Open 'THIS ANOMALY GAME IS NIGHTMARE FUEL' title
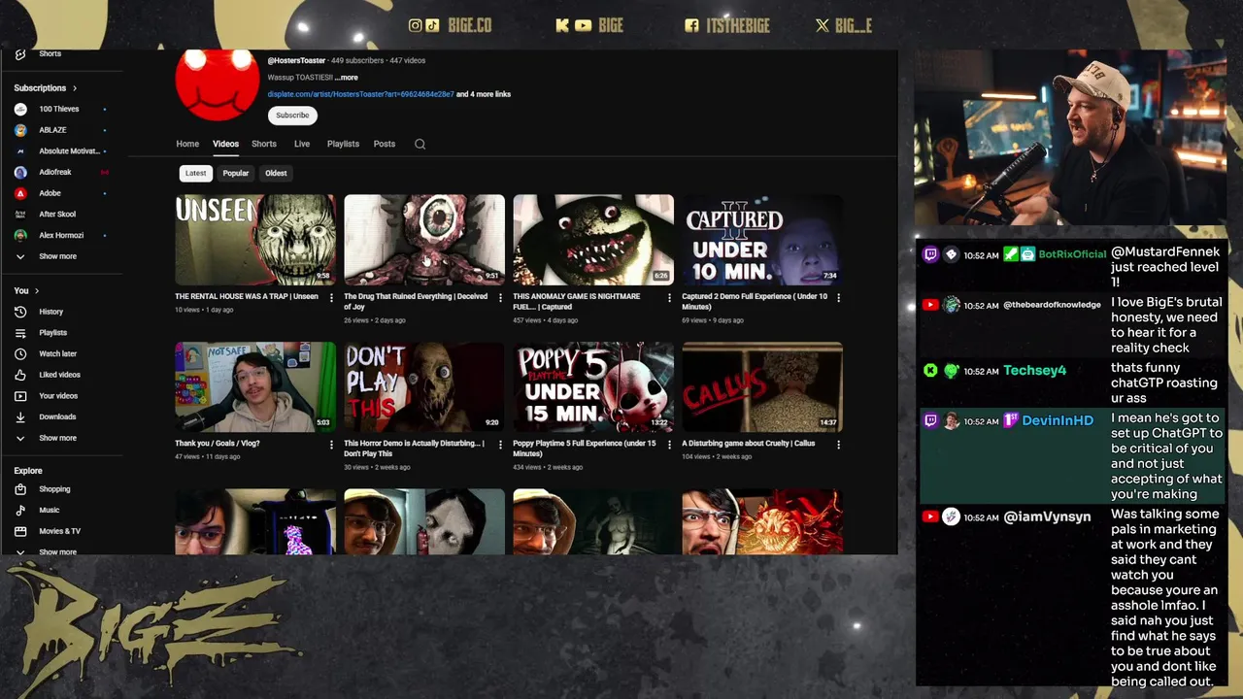1243x699 pixels. [577, 301]
